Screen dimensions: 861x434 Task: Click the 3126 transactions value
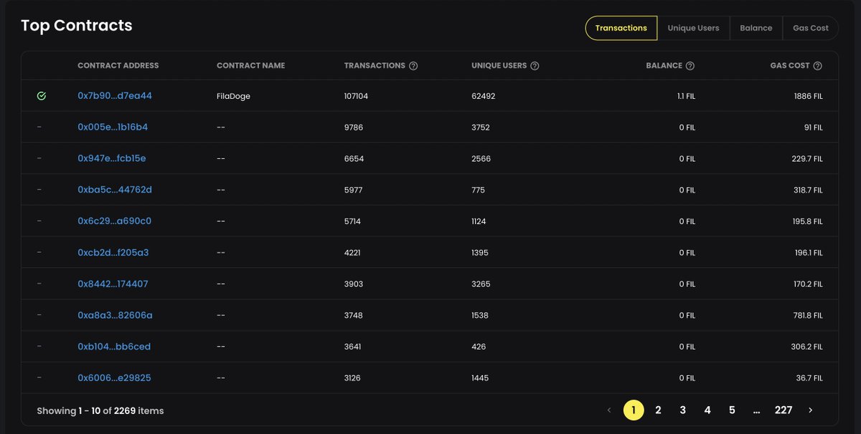[x=353, y=379]
